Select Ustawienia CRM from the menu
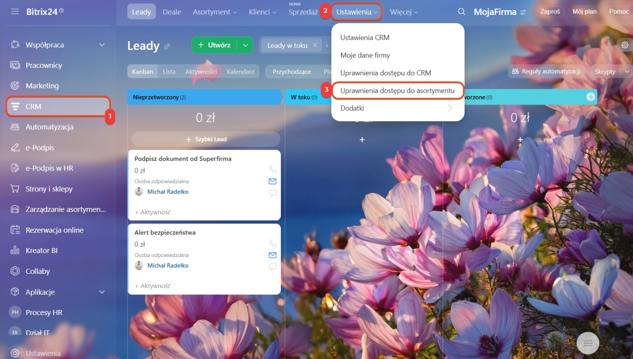The image size is (633, 359). (x=365, y=38)
